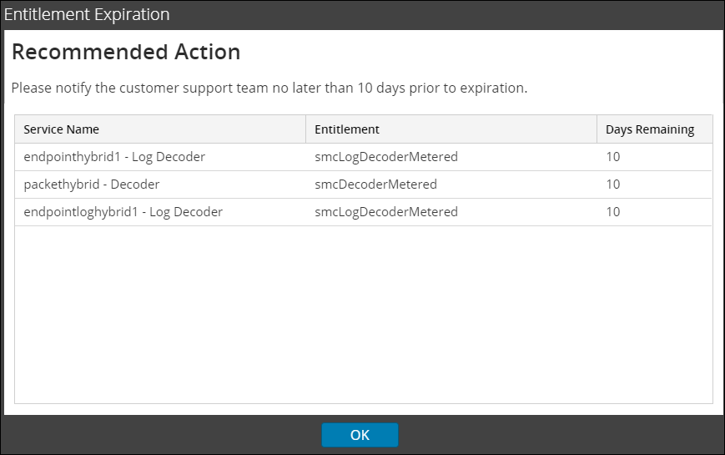Sort by Entitlement column header

tap(347, 129)
